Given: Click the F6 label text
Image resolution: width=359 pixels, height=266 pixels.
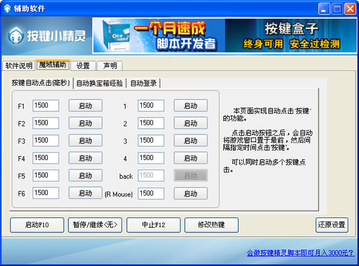Looking at the screenshot, I should tap(22, 194).
